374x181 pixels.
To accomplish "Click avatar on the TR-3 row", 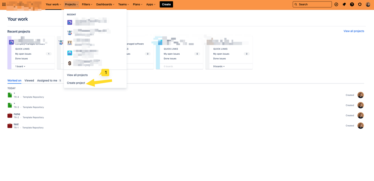I will pos(361,105).
